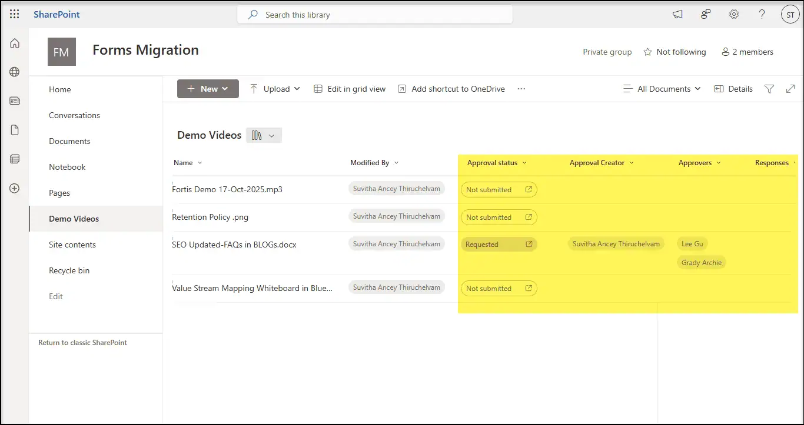The image size is (804, 425).
Task: Click the Help question mark icon
Action: tap(762, 14)
